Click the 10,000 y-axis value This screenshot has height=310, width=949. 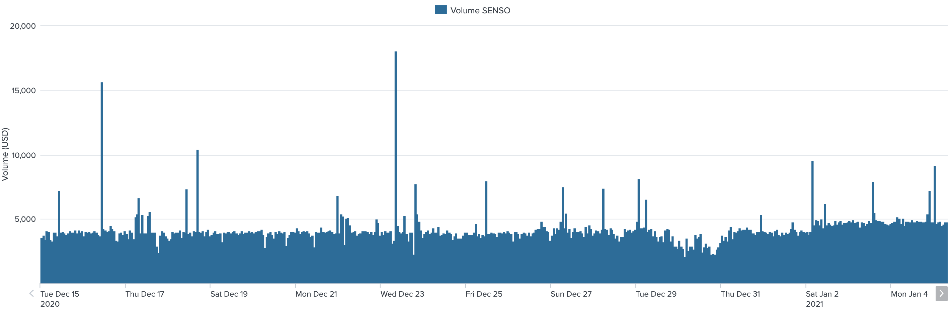(23, 155)
